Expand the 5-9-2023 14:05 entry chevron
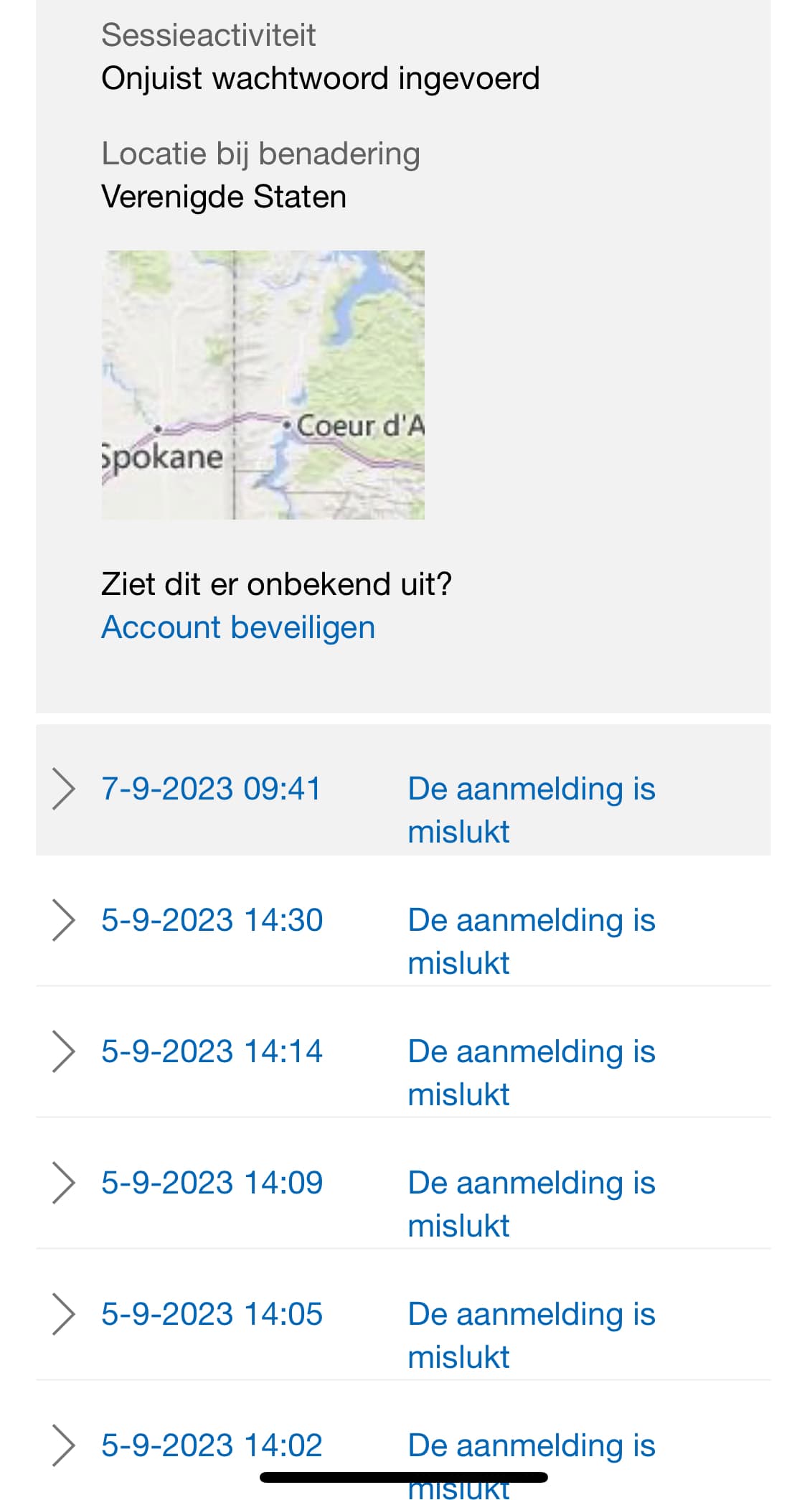Image resolution: width=807 pixels, height=1500 pixels. (x=64, y=1314)
